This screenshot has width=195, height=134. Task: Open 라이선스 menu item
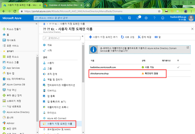(x=50, y=113)
